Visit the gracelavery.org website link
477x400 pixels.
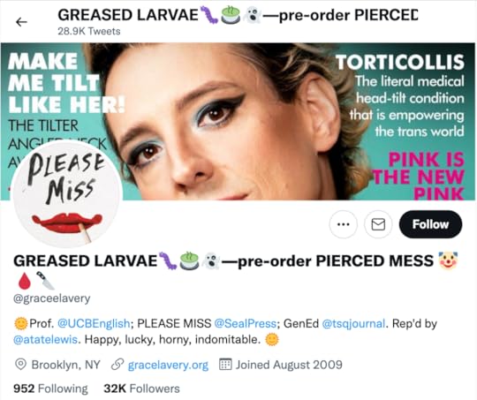pyautogui.click(x=168, y=365)
